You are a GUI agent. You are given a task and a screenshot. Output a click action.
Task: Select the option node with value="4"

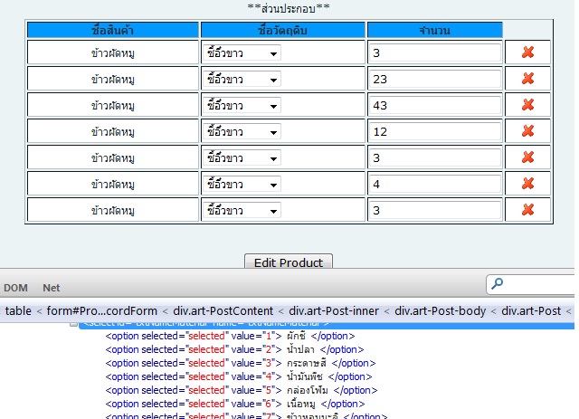click(239, 376)
